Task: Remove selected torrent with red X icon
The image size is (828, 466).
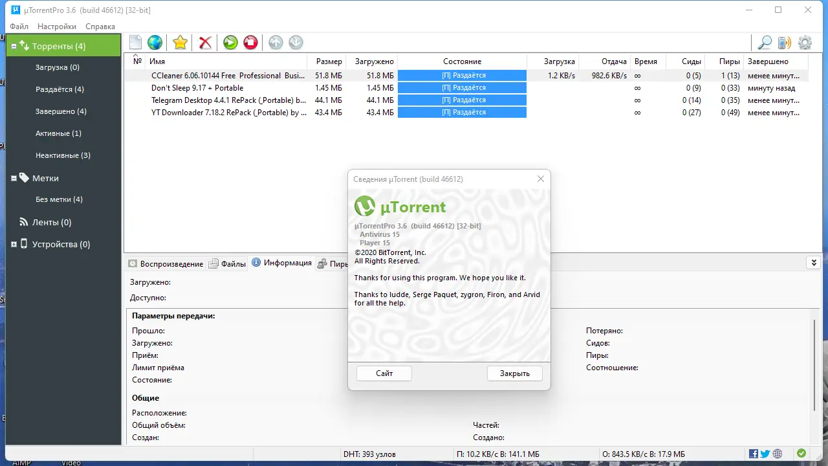Action: pos(204,42)
